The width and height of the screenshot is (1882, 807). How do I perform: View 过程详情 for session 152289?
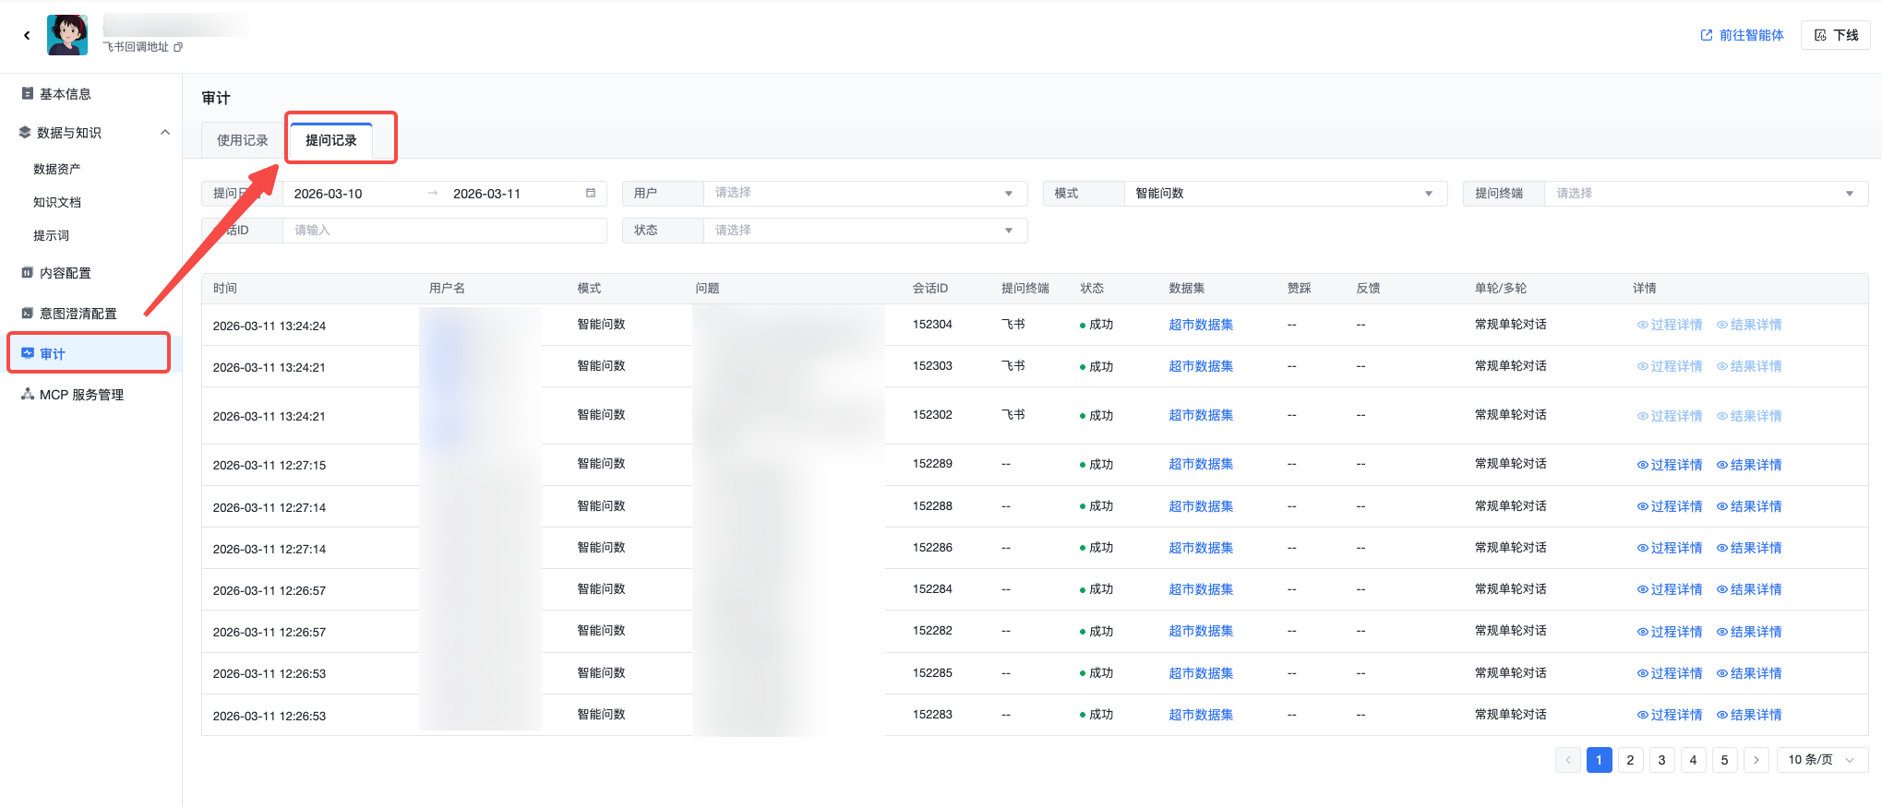[1670, 465]
